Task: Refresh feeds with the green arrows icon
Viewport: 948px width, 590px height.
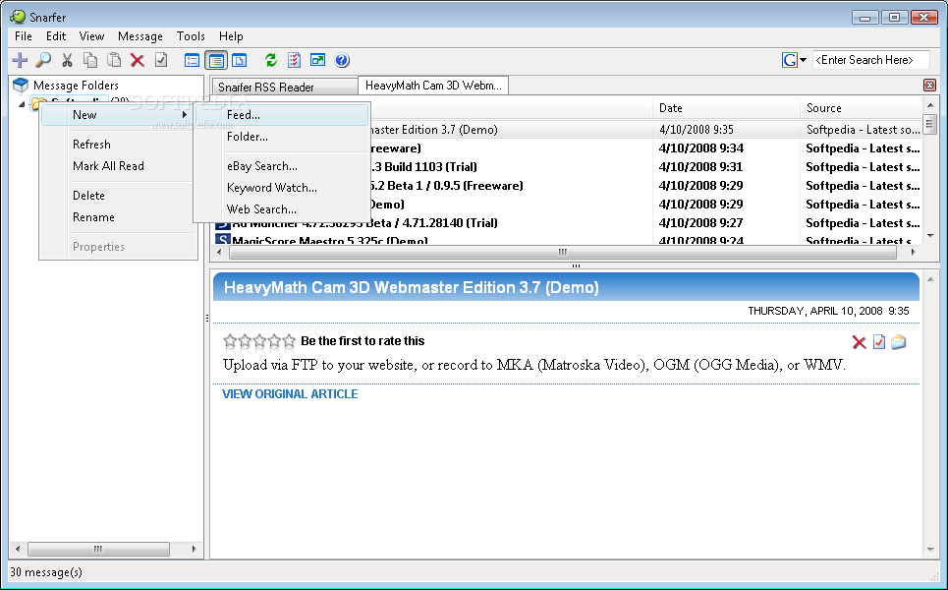Action: click(x=271, y=60)
